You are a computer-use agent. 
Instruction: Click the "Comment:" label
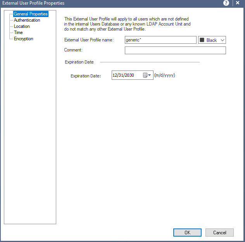[73, 50]
